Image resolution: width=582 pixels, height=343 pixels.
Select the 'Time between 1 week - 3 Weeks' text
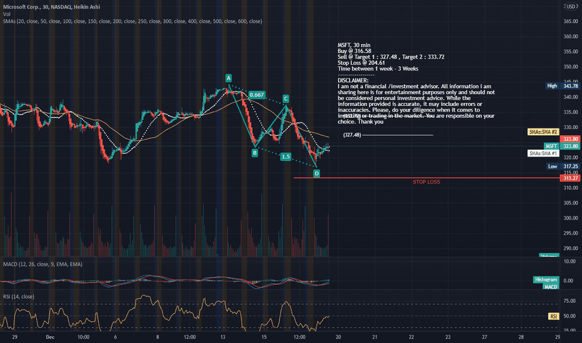pos(378,69)
